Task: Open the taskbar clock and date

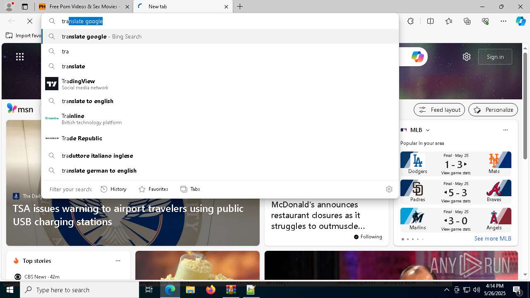Action: point(495,290)
